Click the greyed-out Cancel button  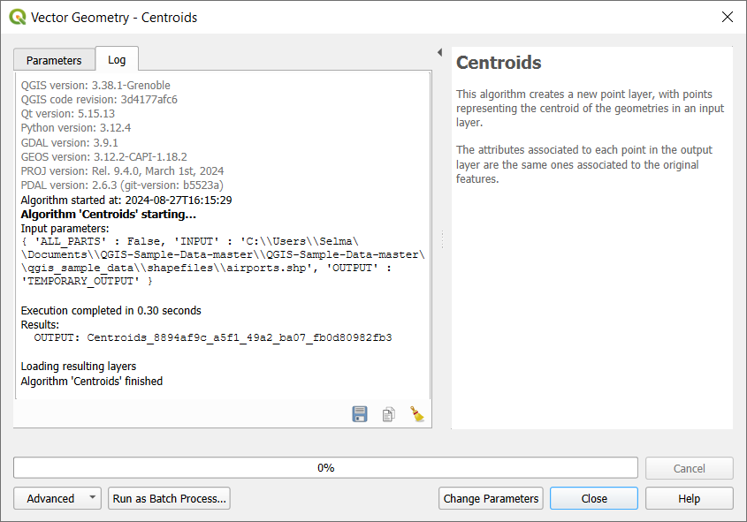(x=689, y=468)
